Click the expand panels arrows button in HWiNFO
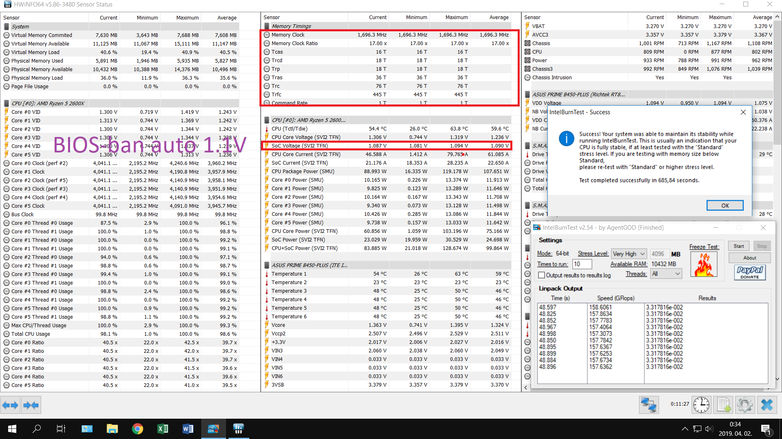Image resolution: width=782 pixels, height=439 pixels. [x=10, y=405]
